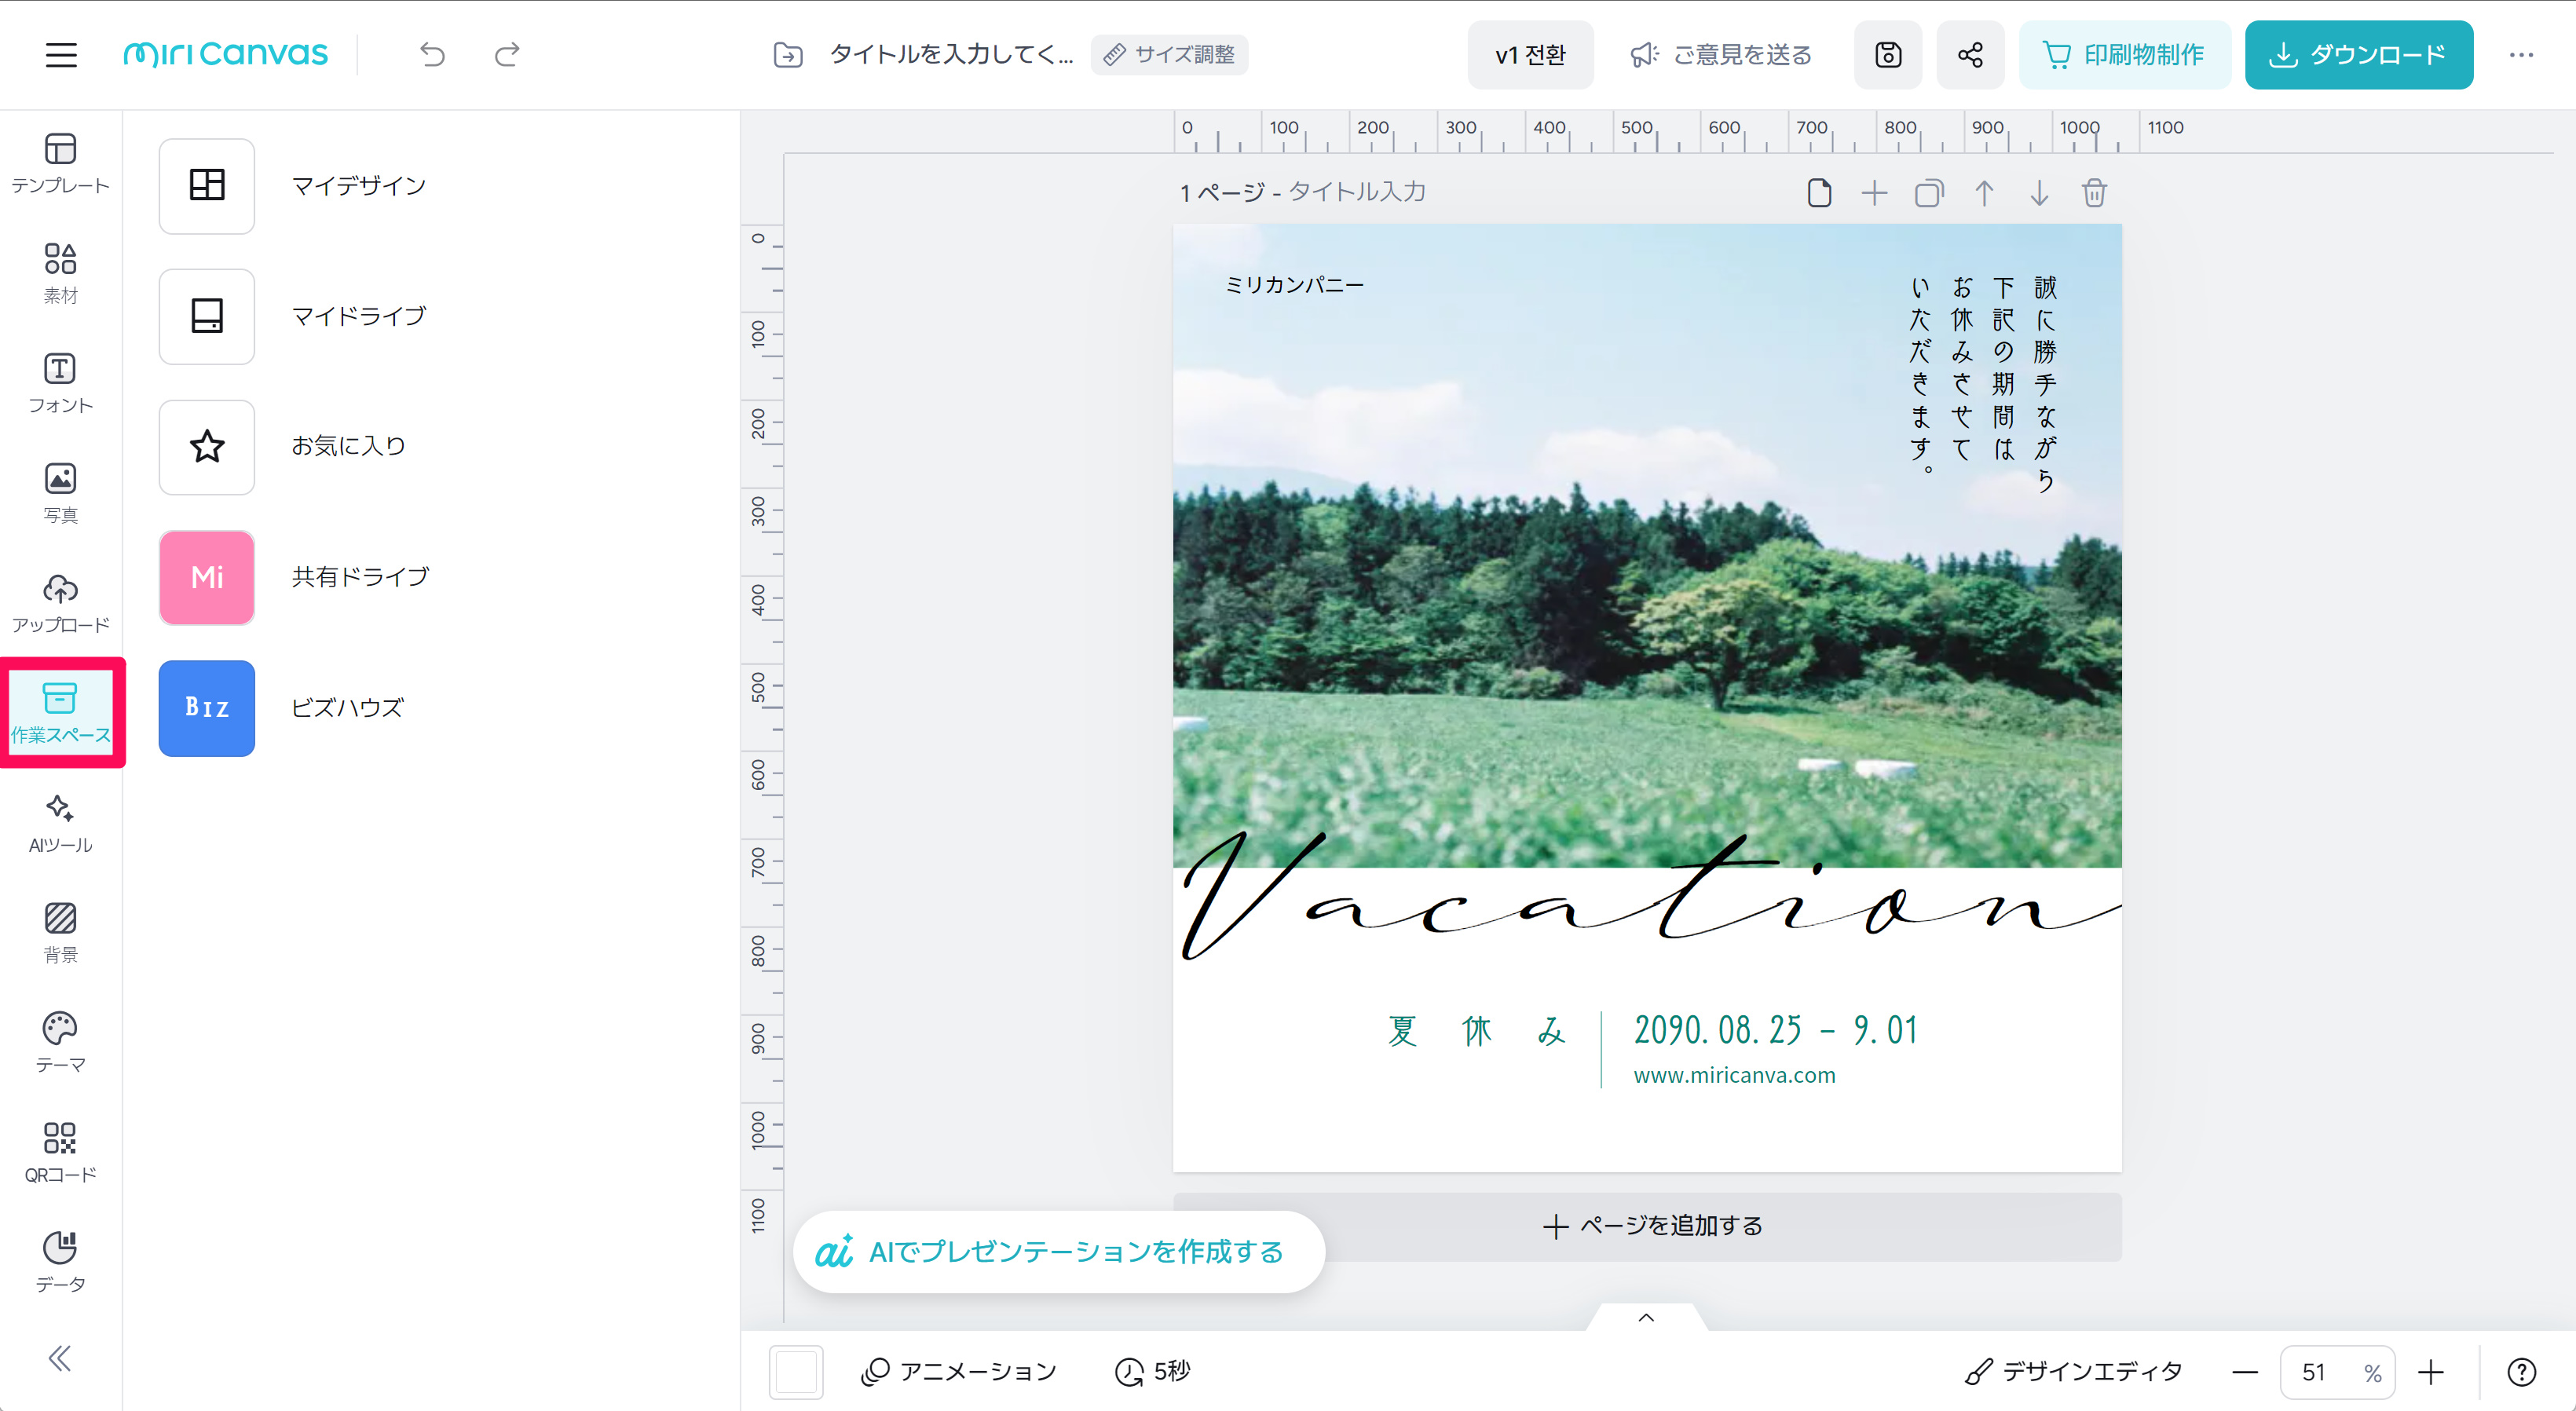Click the undo arrow icon
This screenshot has width=2576, height=1411.
[x=432, y=54]
